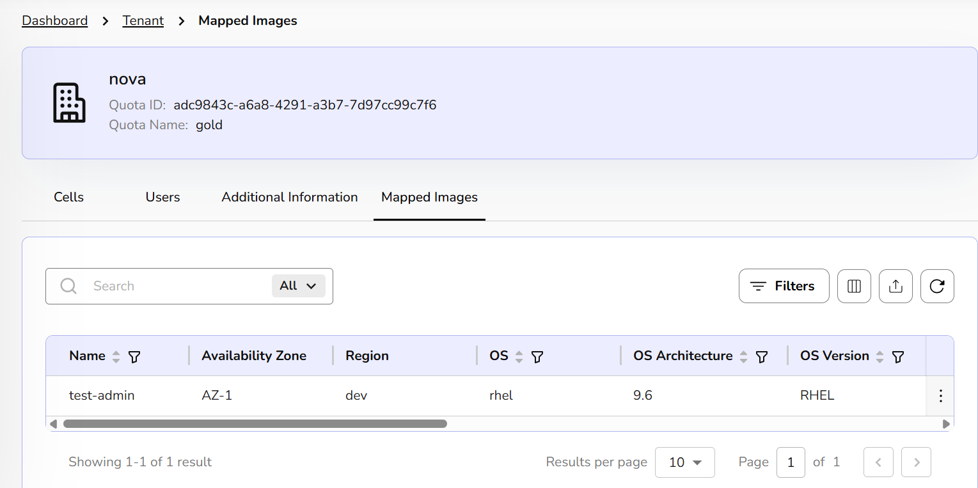Click the horizontal table scrollbar
The image size is (978, 488).
pyautogui.click(x=255, y=423)
